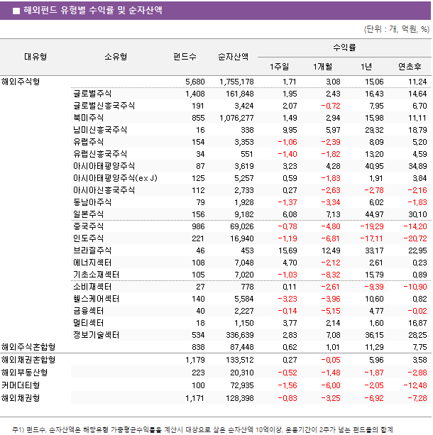Select the 브라질주식 row label
The image size is (433, 435).
[x=92, y=250]
